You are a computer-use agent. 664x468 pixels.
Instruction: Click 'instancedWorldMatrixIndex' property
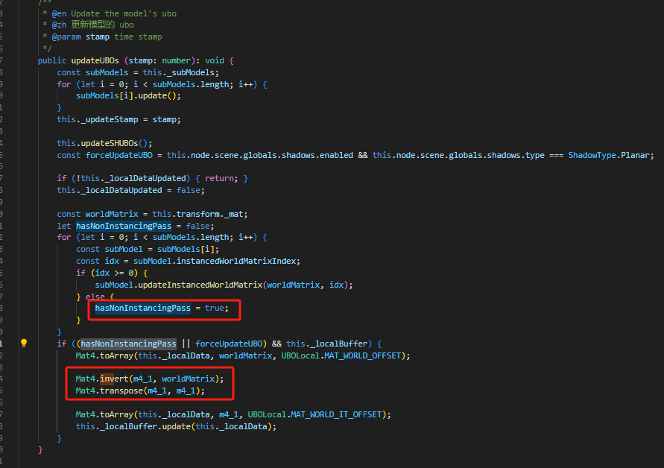point(236,261)
